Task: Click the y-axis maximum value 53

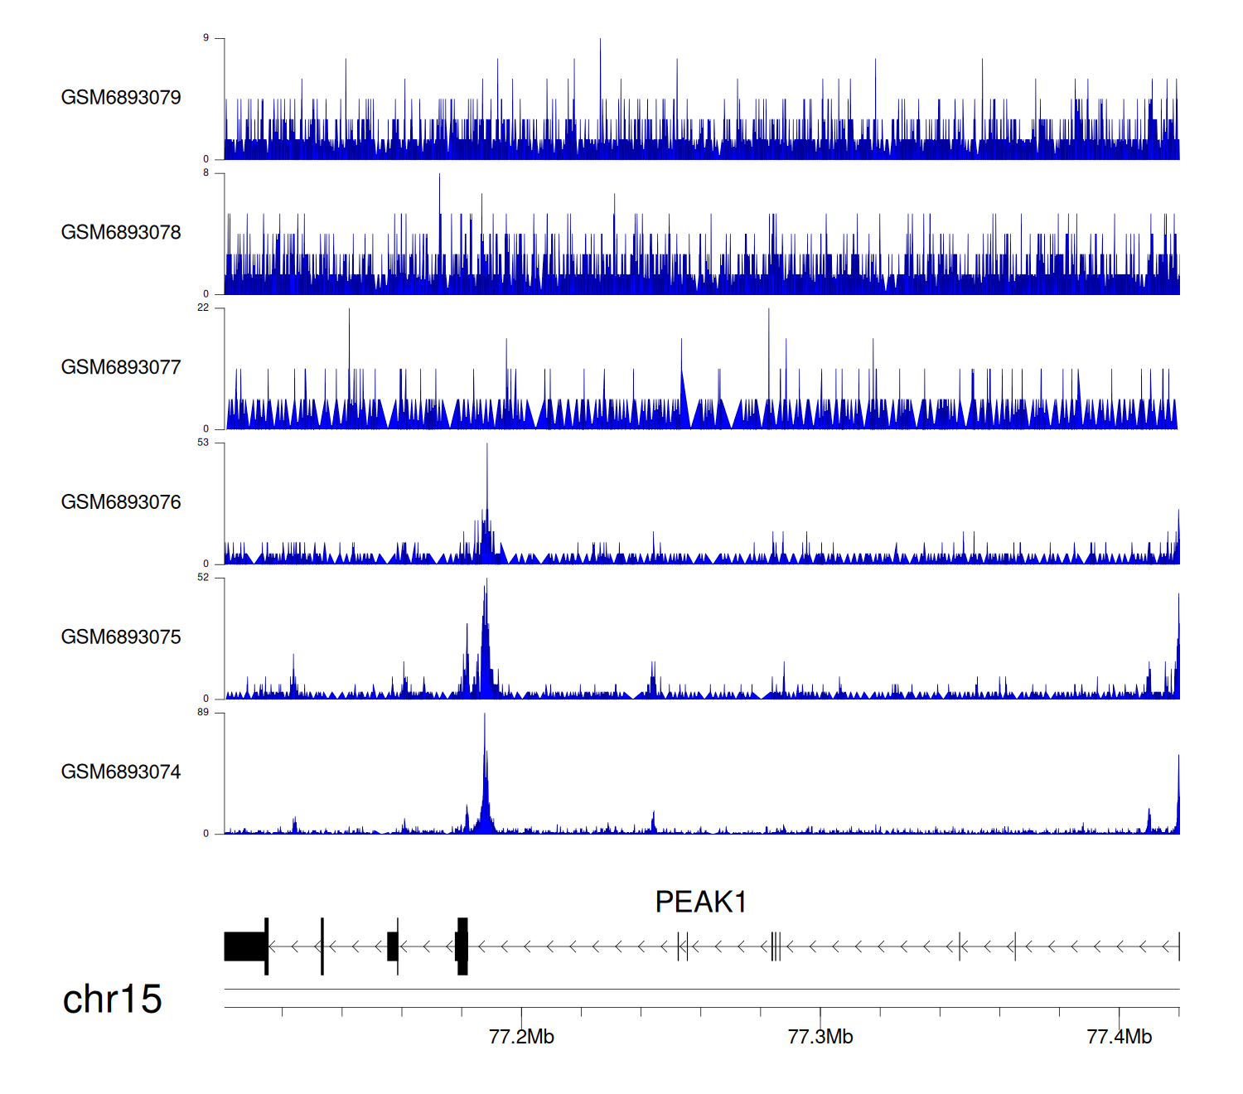Action: coord(204,443)
